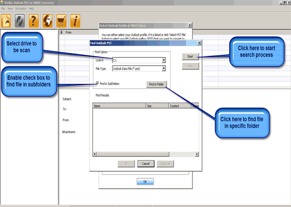Open the View menu
The height and width of the screenshot is (207, 291).
point(10,8)
